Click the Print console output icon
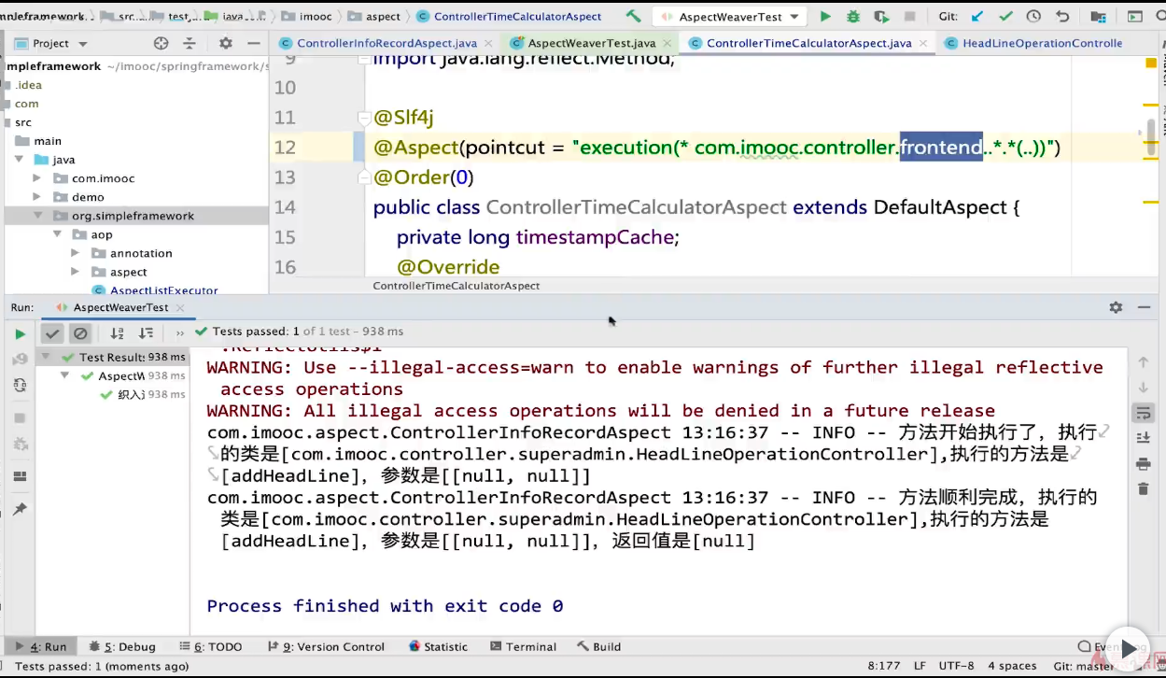Viewport: 1166px width, 678px height. pyautogui.click(x=1143, y=464)
